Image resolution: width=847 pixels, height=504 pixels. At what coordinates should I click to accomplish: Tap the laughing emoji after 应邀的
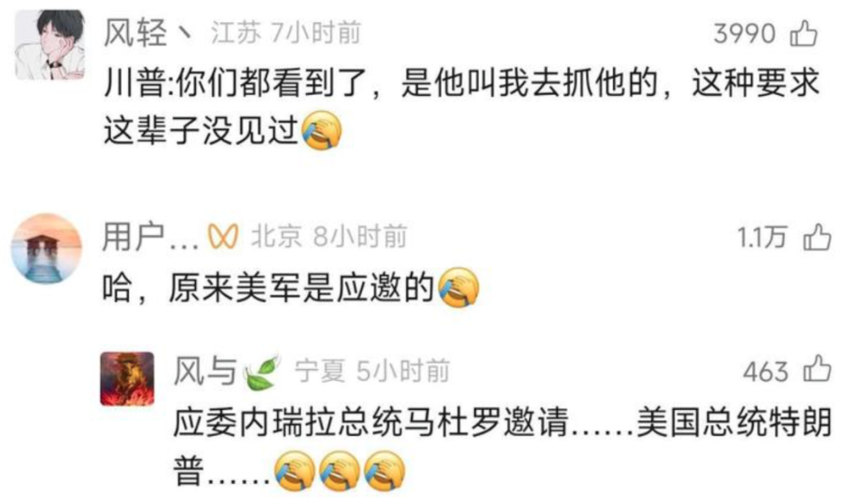pyautogui.click(x=459, y=287)
